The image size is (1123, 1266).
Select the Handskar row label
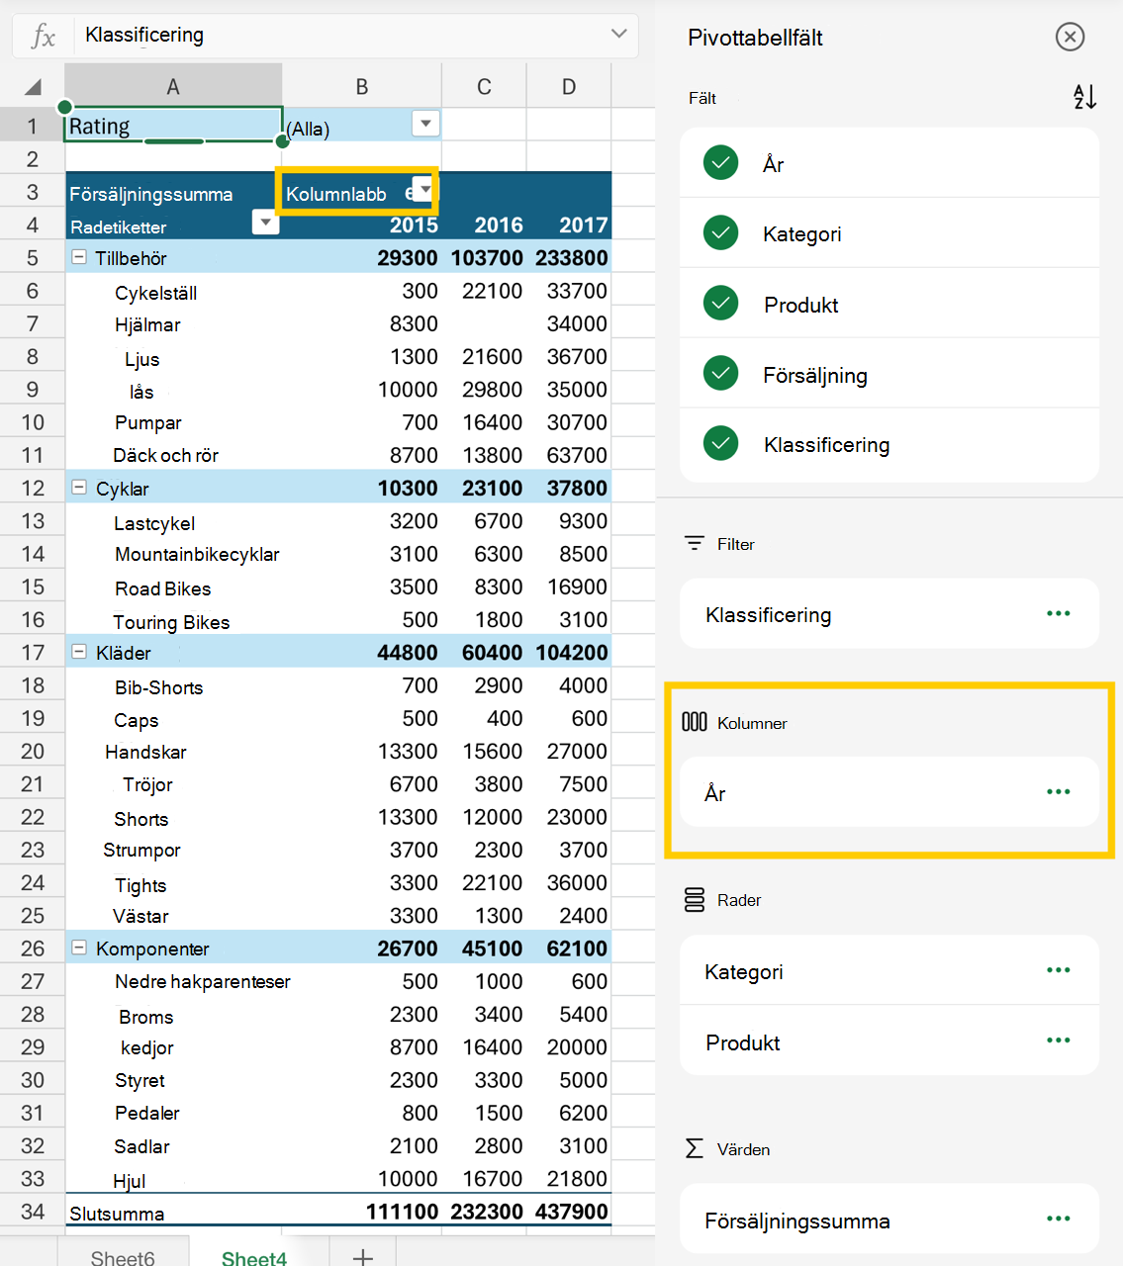pyautogui.click(x=145, y=752)
